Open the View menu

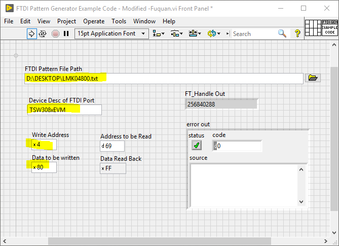[44, 21]
